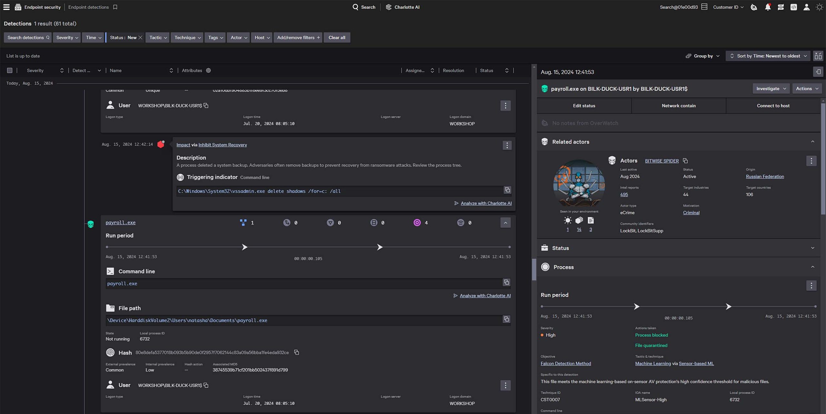826x414 pixels.
Task: Copy the vssadmin triggering command line
Action: [x=507, y=190]
